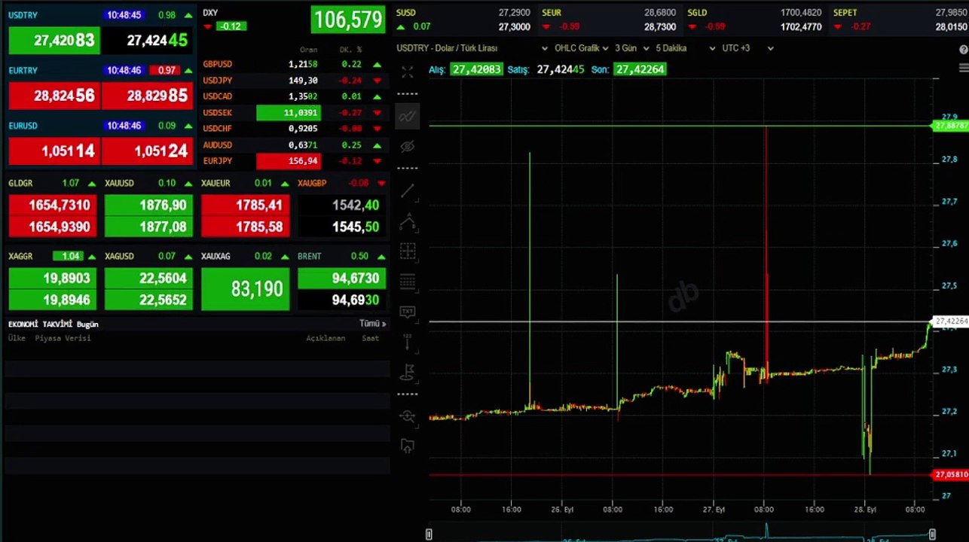Select the TXT text annotation tool

click(408, 311)
